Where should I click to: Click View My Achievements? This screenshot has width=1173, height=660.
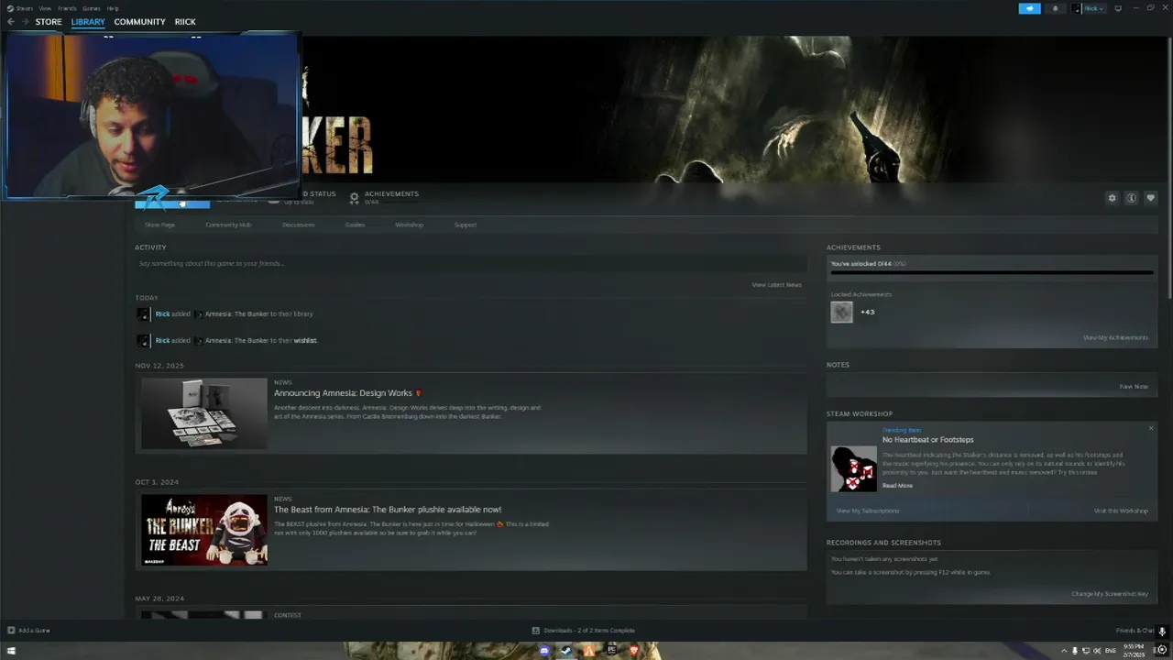click(x=1115, y=337)
